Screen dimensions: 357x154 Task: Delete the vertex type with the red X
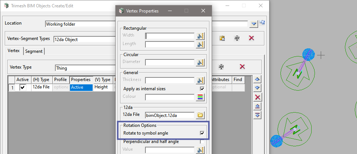(242, 67)
